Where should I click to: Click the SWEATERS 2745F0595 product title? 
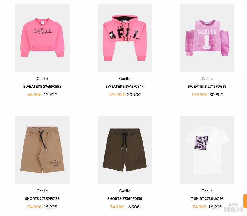(x=42, y=86)
